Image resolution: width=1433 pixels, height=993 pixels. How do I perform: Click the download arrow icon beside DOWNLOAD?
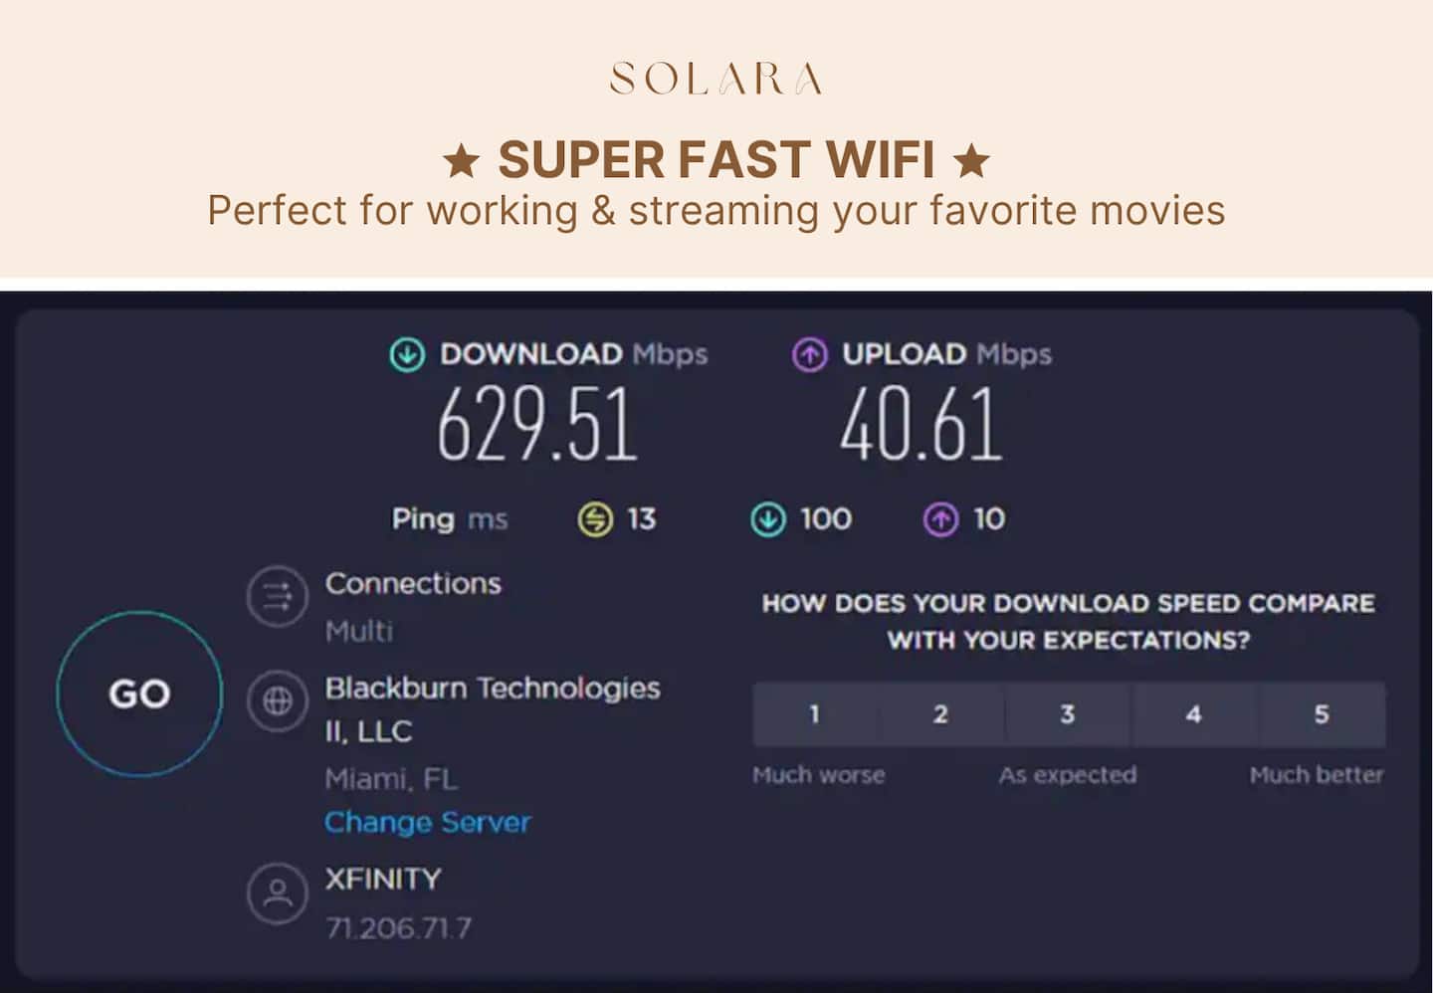click(x=407, y=354)
